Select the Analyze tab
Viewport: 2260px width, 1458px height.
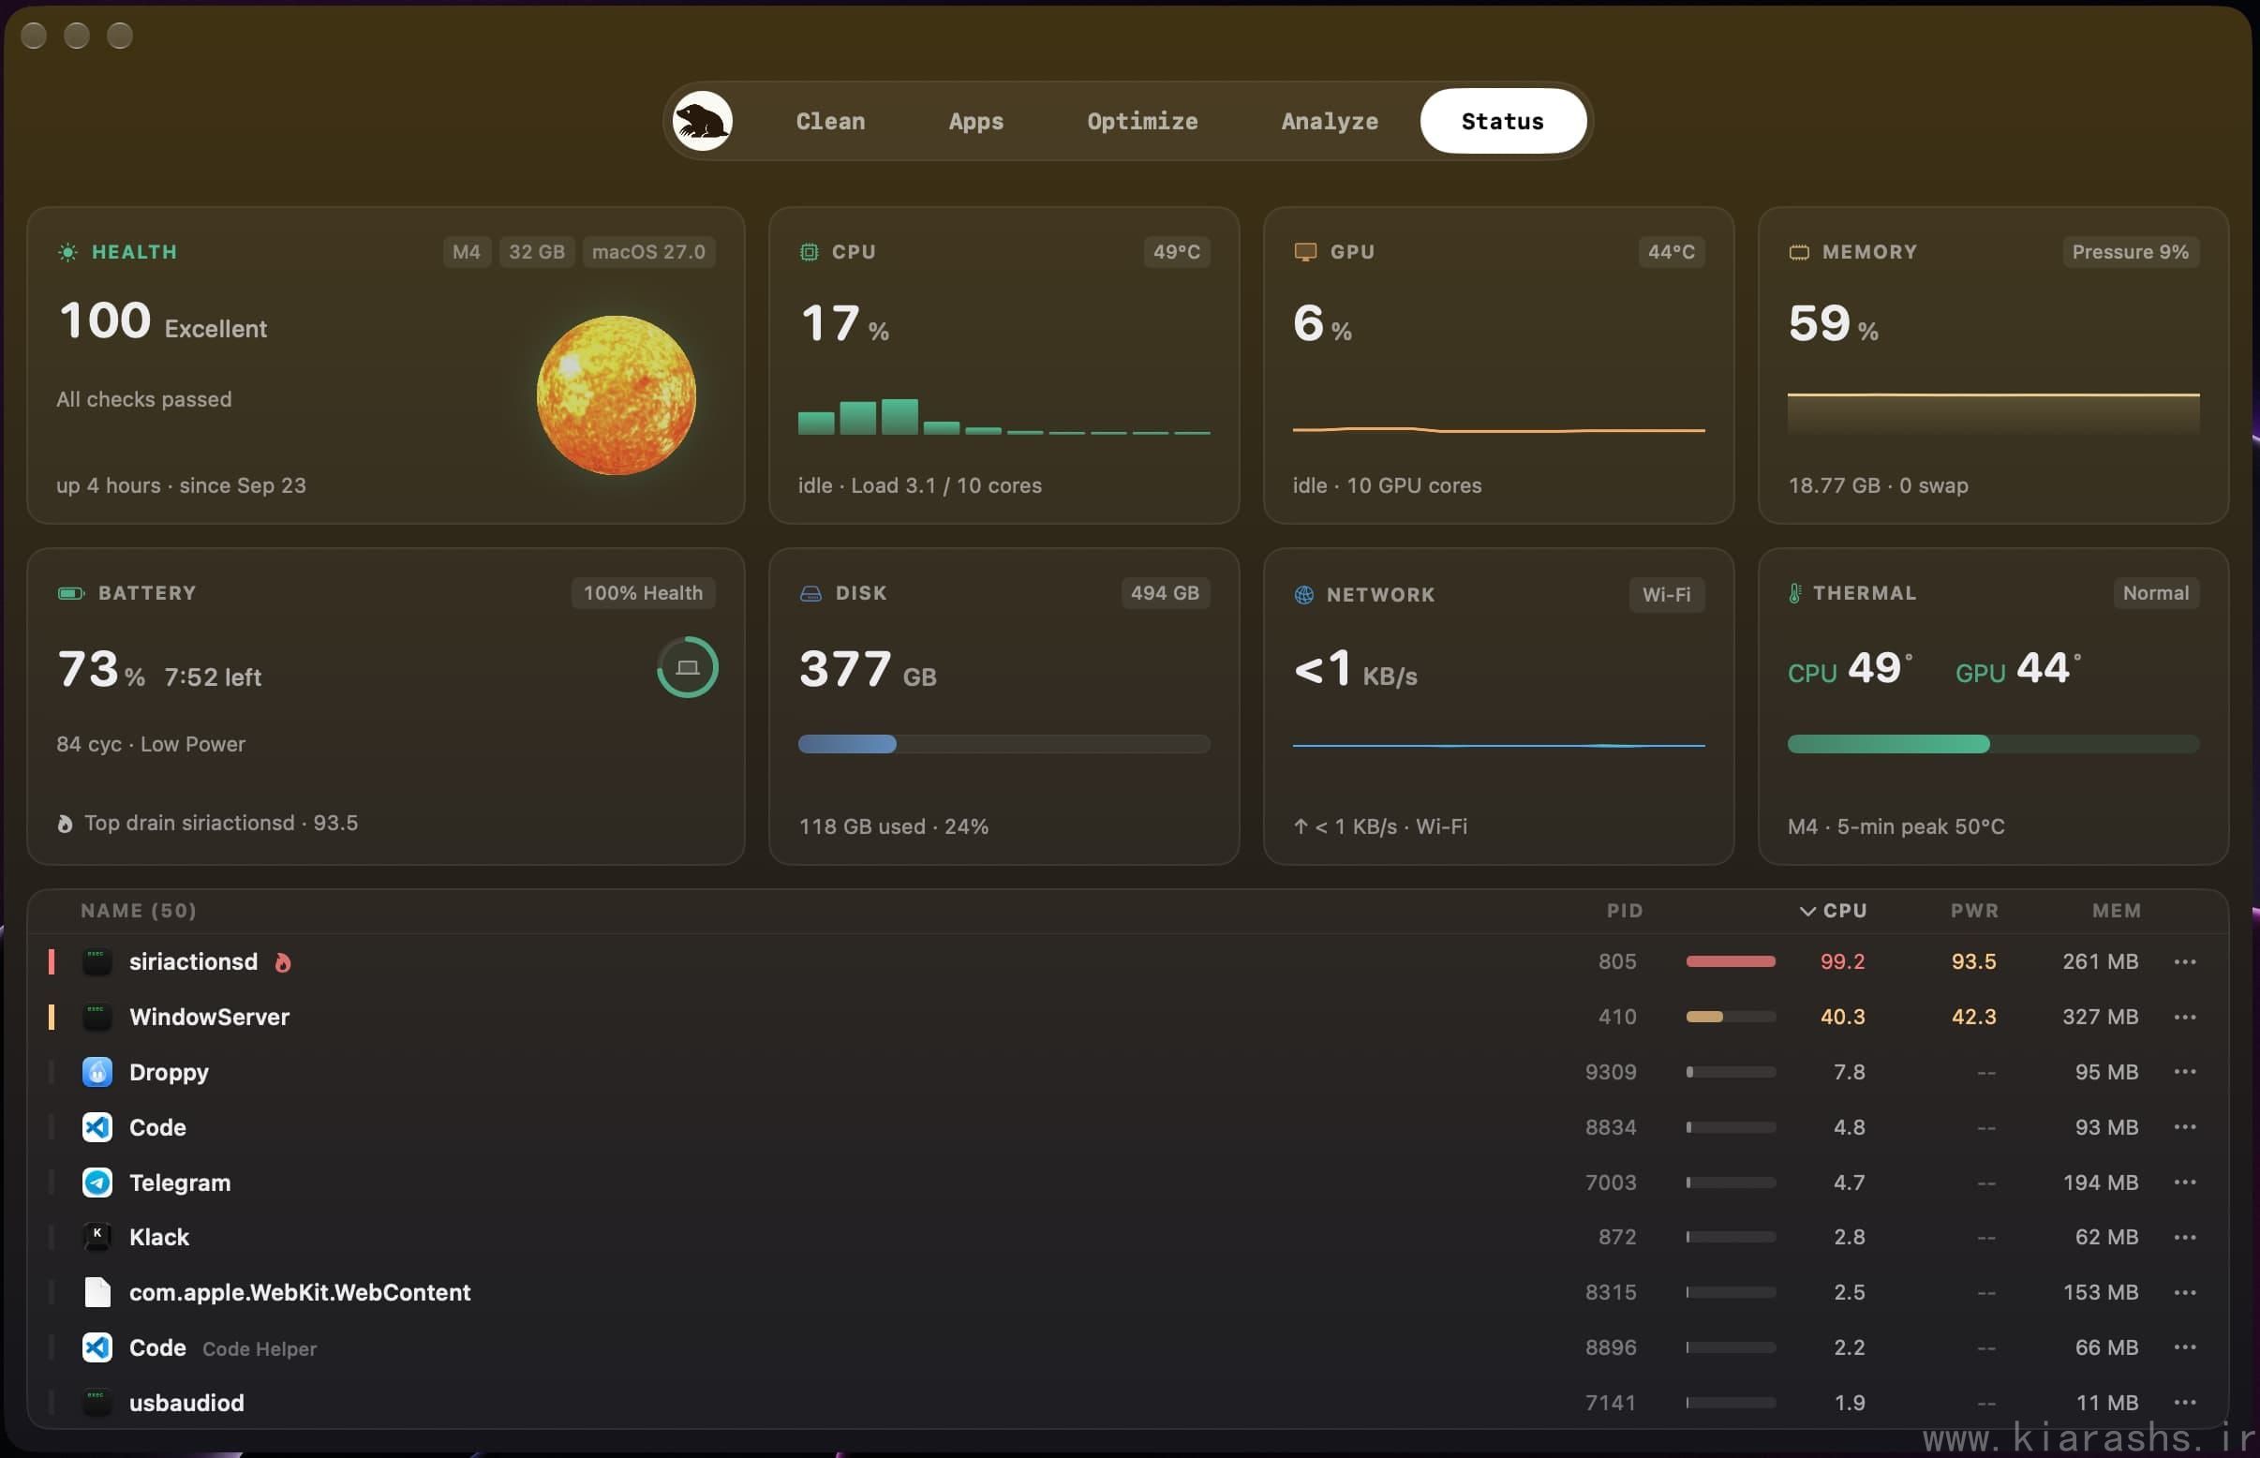click(1330, 121)
